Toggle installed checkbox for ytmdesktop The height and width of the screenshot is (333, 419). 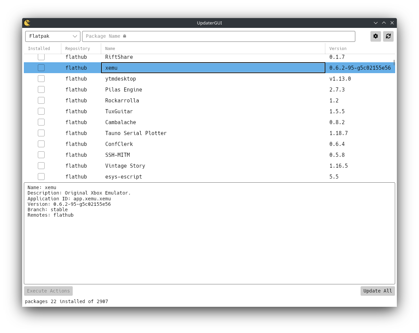tap(41, 79)
